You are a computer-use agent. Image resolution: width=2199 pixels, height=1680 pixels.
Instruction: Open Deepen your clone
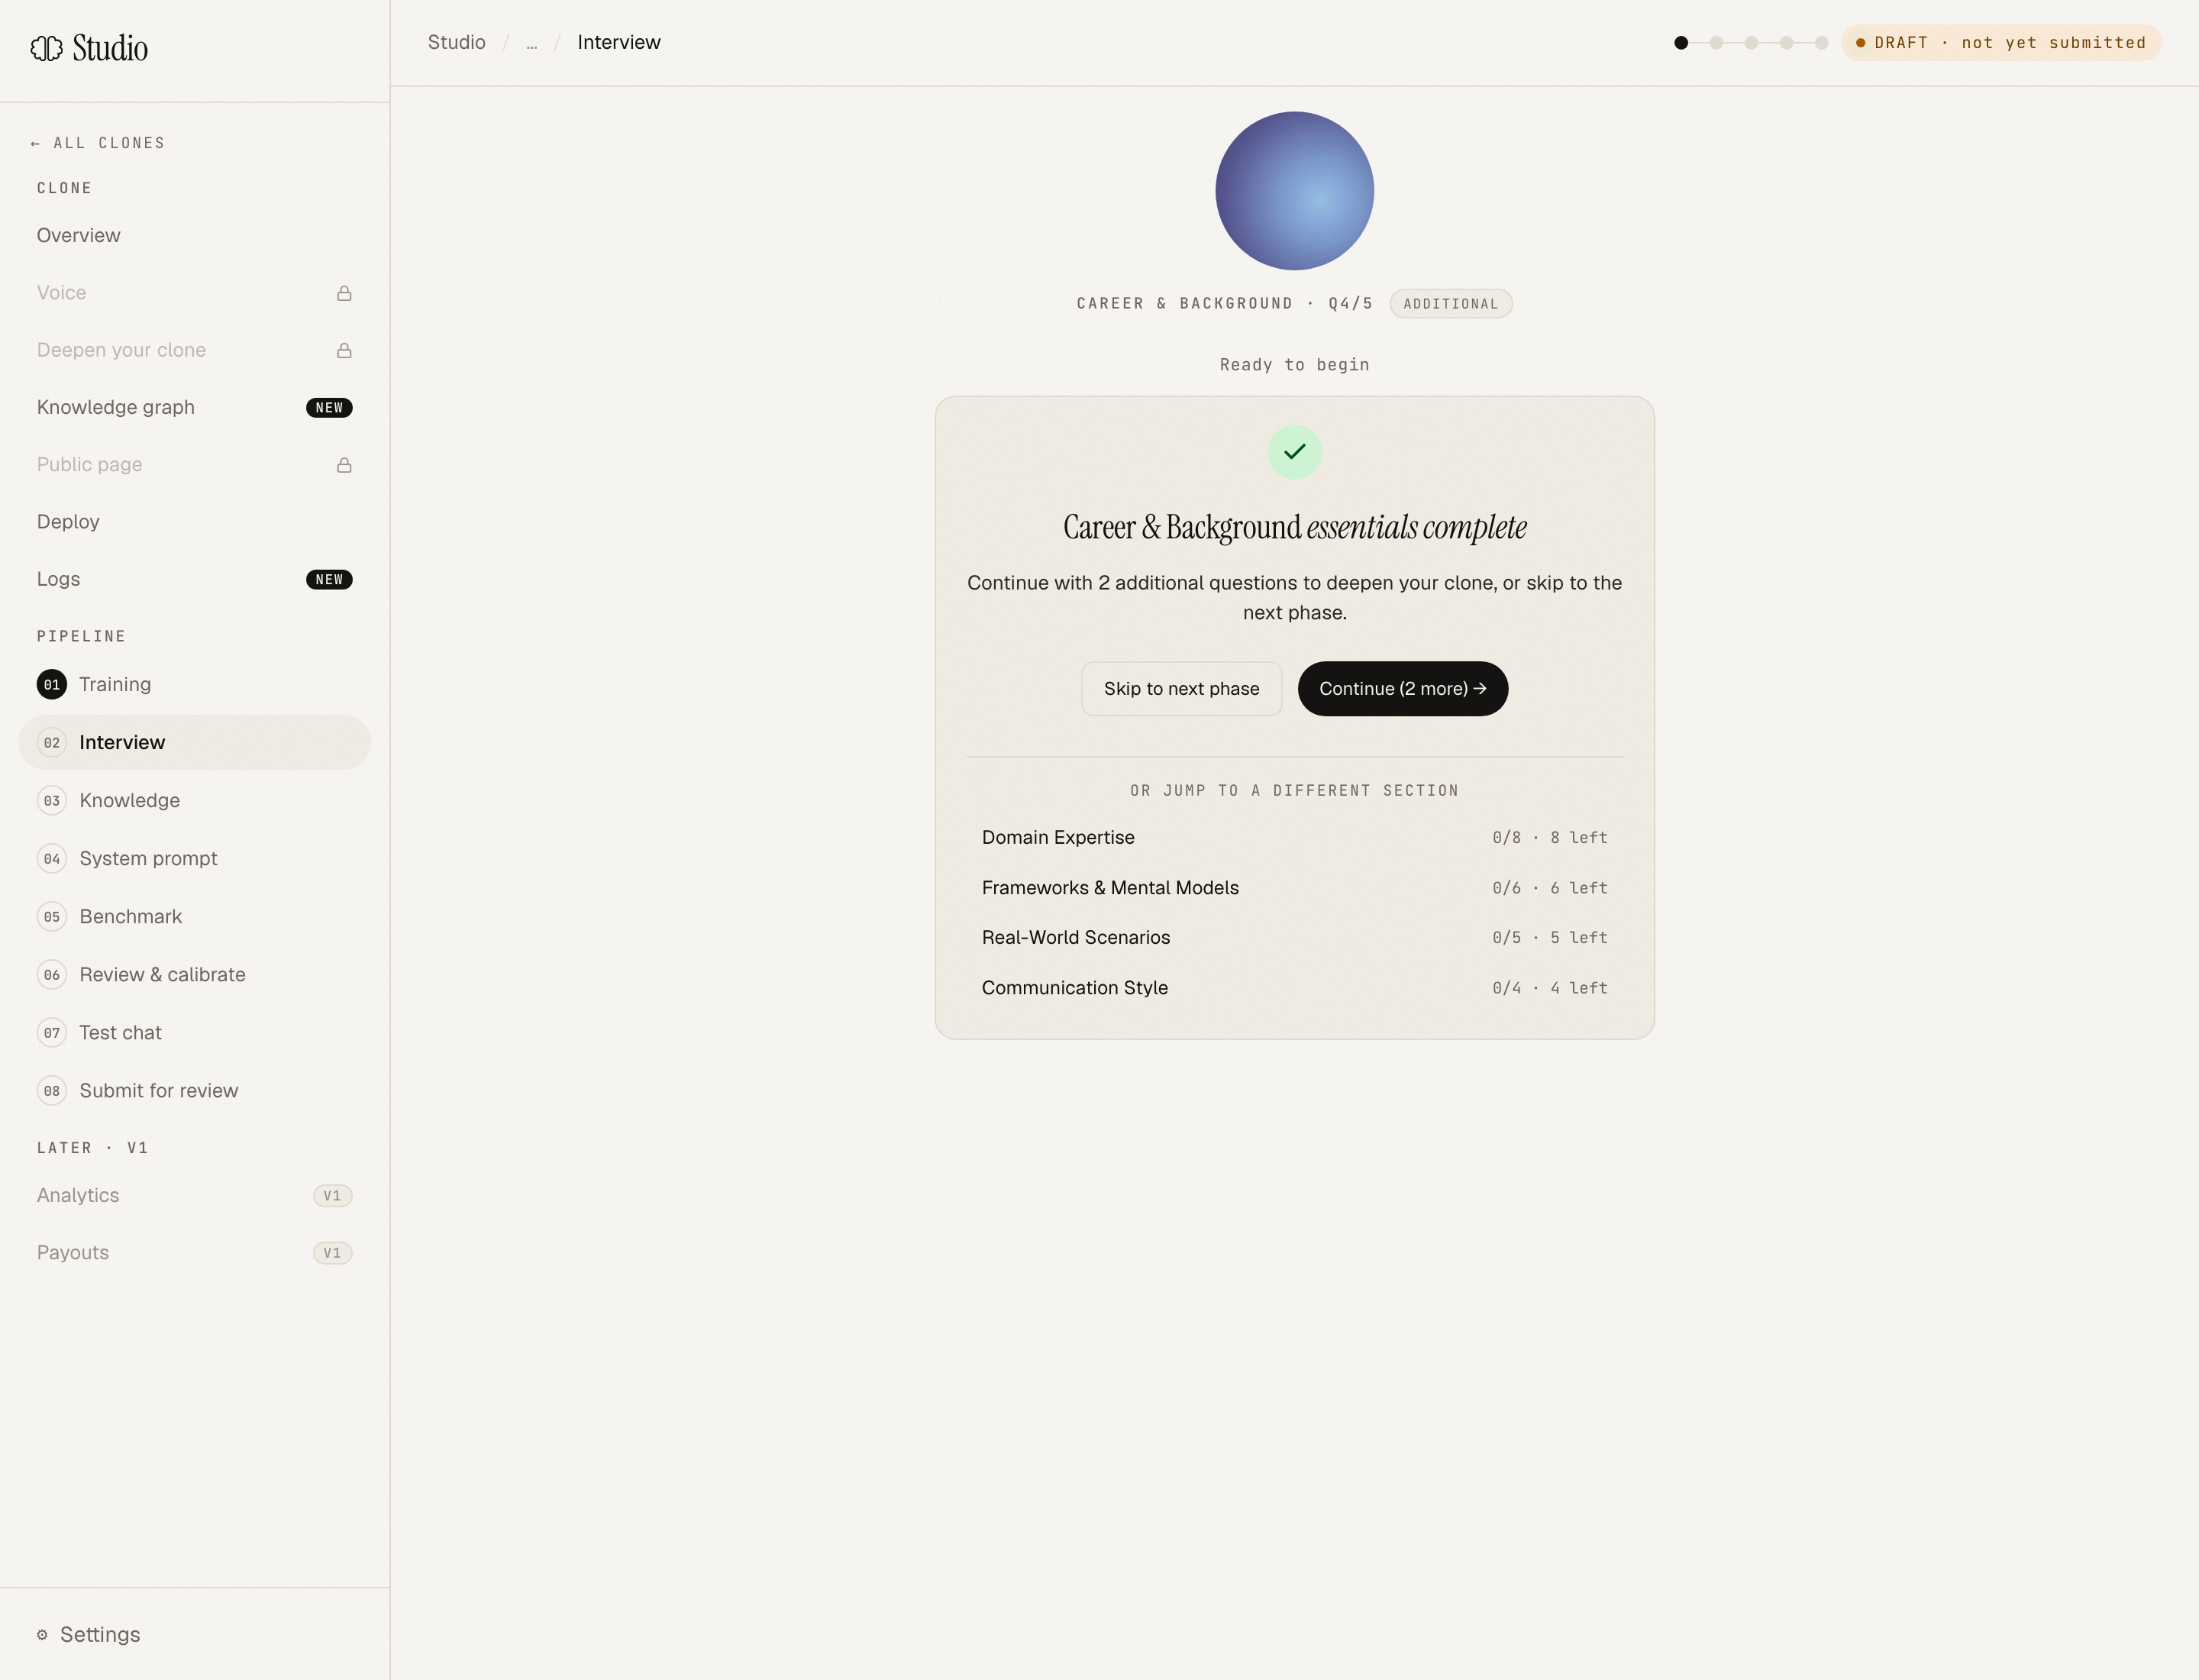click(x=194, y=350)
